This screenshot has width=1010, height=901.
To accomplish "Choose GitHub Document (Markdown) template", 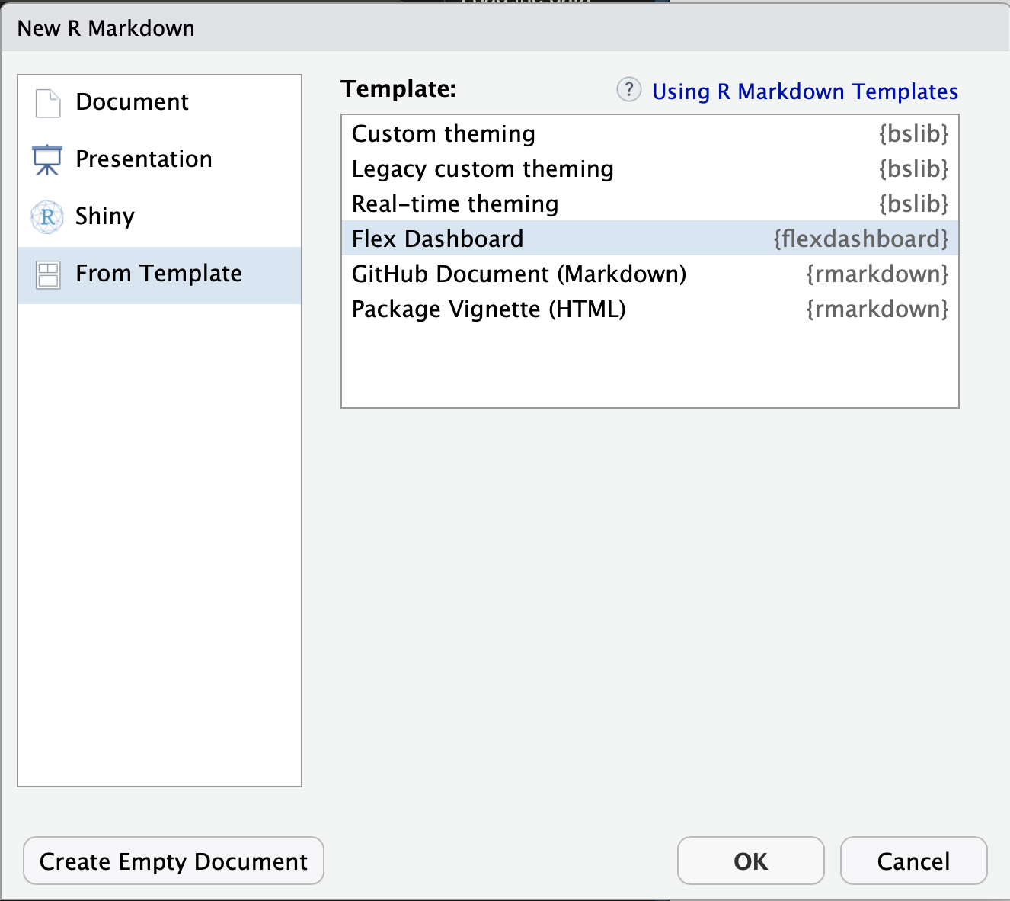I will [x=650, y=274].
